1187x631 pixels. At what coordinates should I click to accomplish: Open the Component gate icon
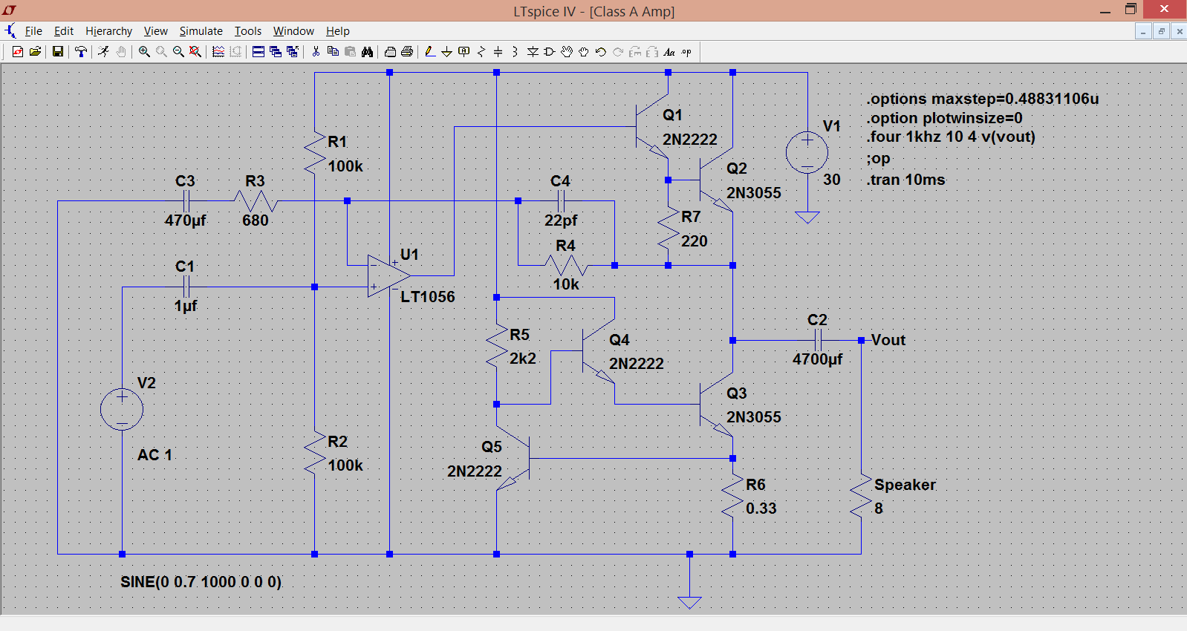550,52
